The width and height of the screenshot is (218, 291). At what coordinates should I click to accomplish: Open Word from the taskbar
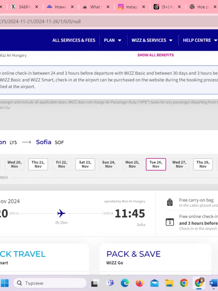point(214,283)
